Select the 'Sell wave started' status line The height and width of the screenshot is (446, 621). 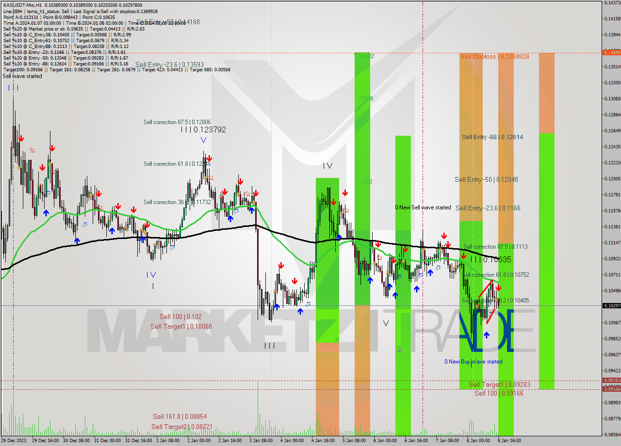[x=22, y=76]
